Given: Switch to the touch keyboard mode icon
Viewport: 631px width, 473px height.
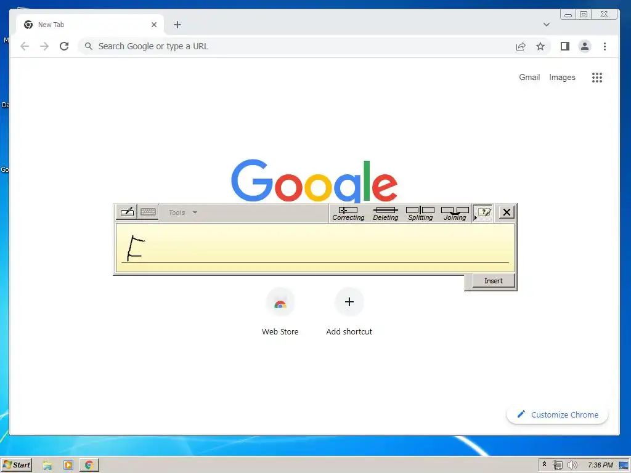Looking at the screenshot, I should coord(148,212).
